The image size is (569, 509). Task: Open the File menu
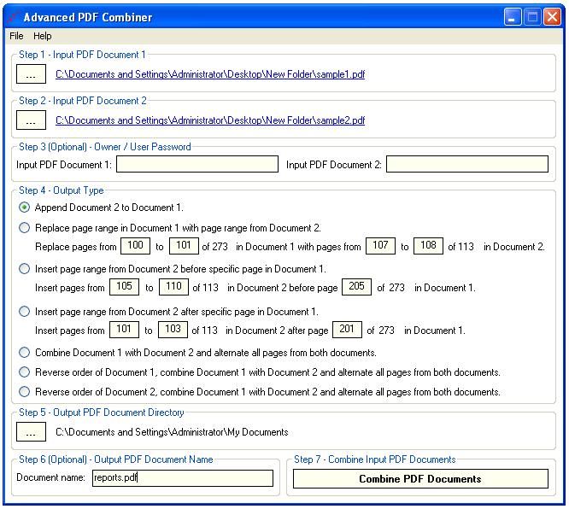[x=16, y=36]
